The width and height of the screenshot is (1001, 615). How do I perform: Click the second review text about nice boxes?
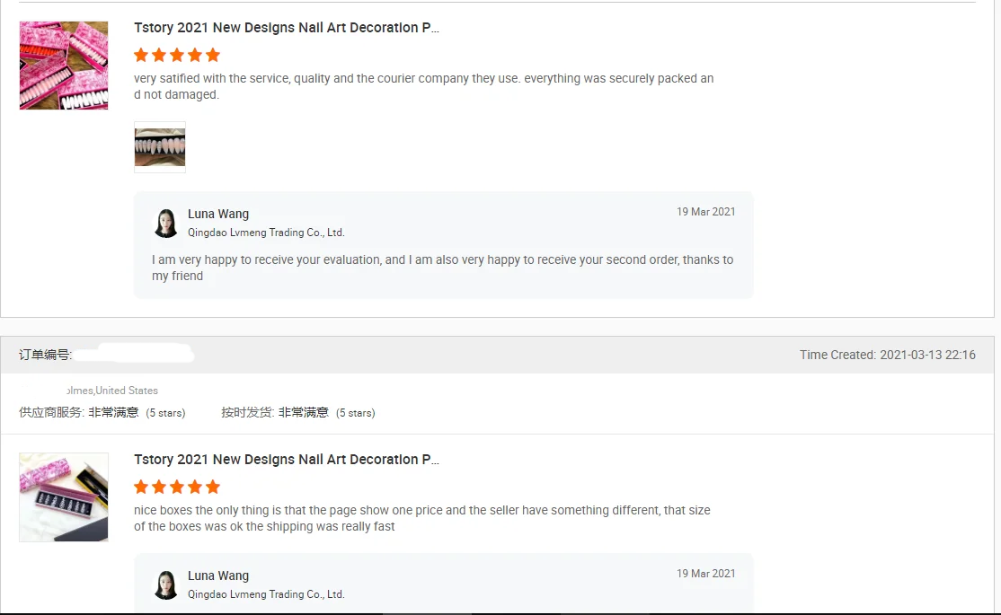pos(421,518)
